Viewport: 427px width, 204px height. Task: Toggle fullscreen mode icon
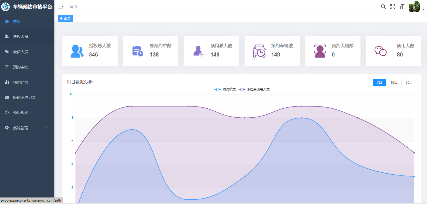(x=393, y=7)
